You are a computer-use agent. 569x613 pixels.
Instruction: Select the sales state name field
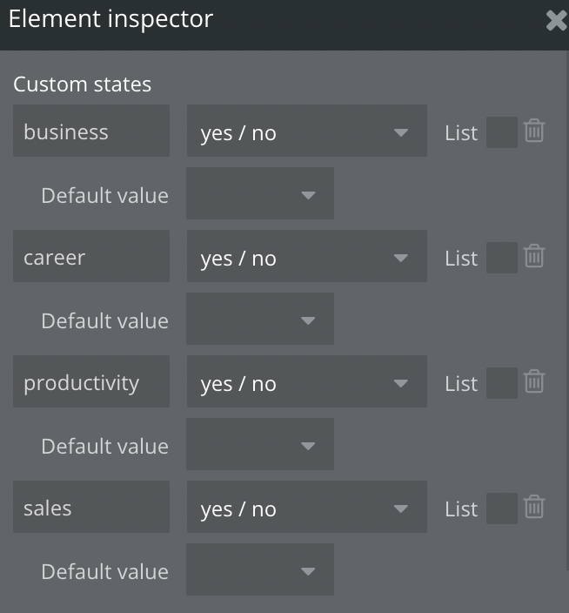point(91,508)
